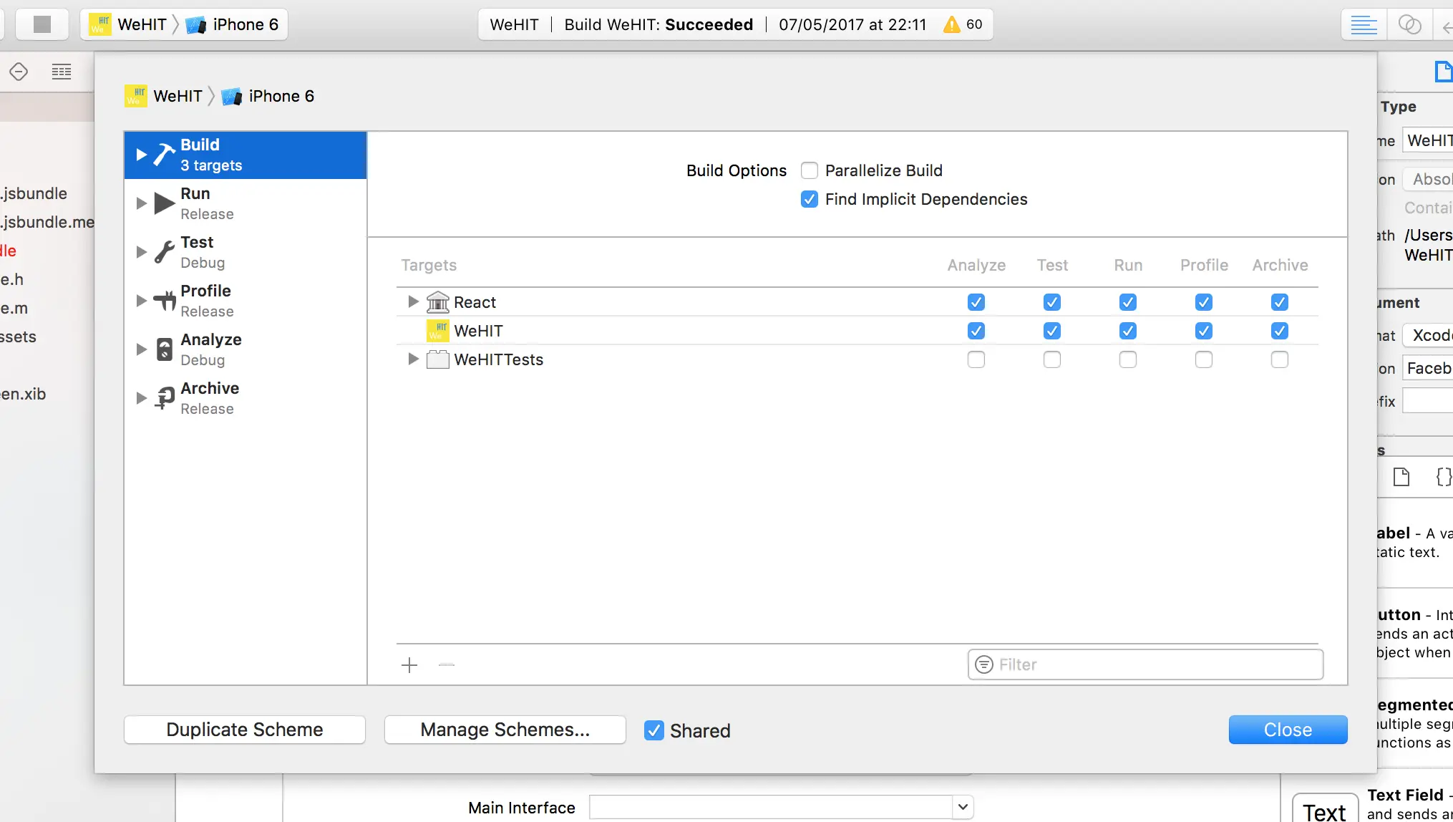Remove target with the minus button
Viewport: 1453px width, 822px height.
coord(447,665)
